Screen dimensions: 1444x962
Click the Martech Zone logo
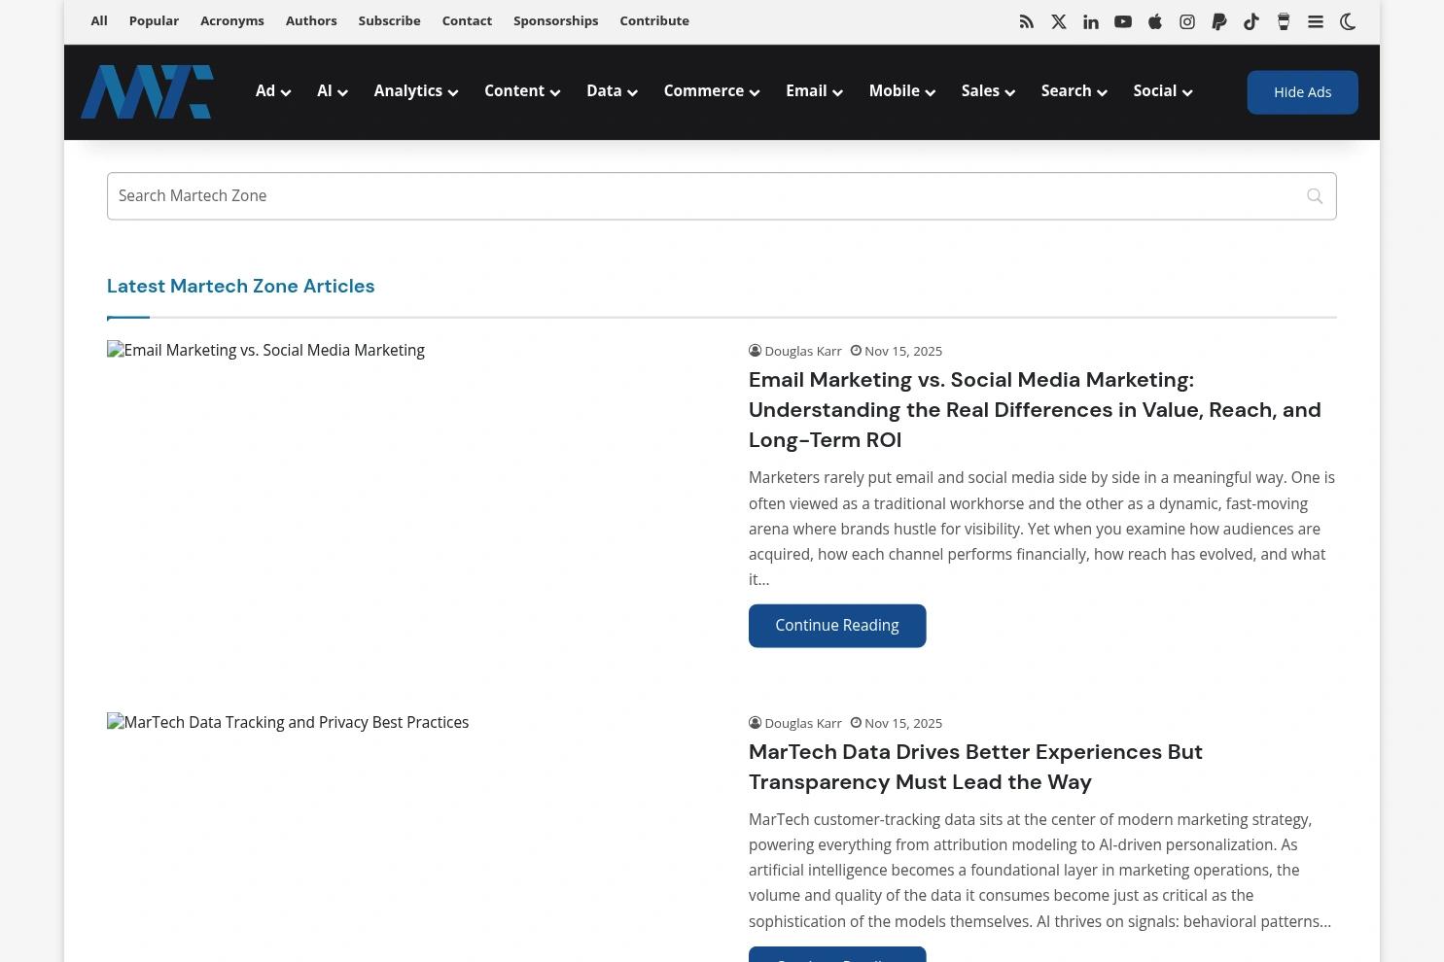click(x=147, y=92)
